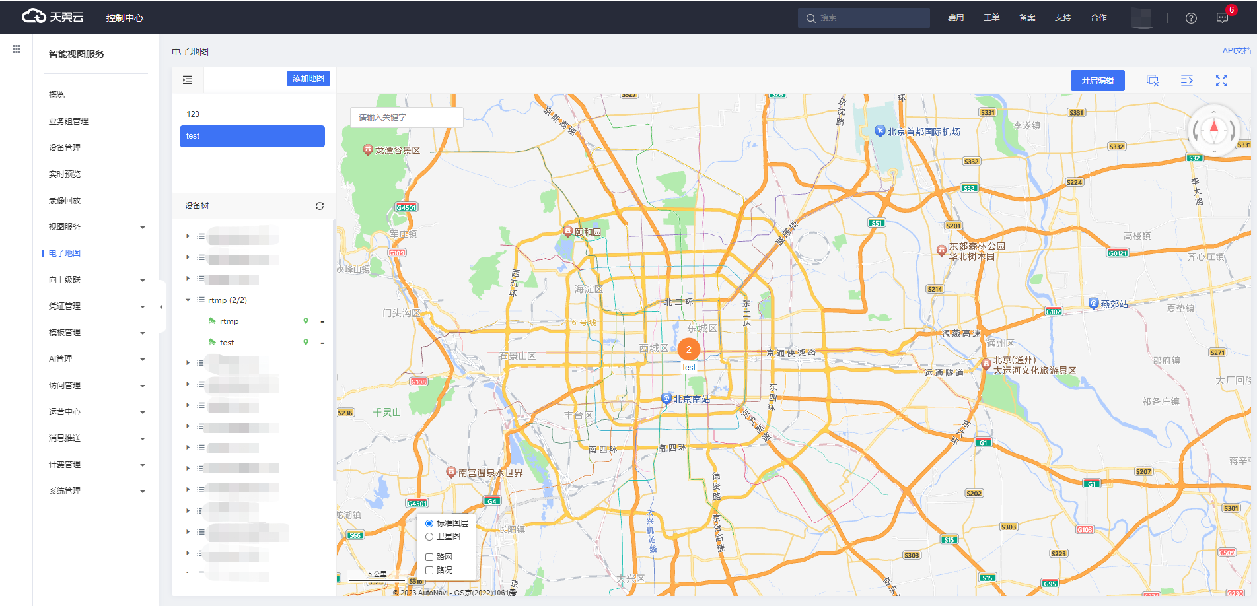Toggle the map list collapse icon
Screen dimensions: 1257x606
pyautogui.click(x=188, y=80)
